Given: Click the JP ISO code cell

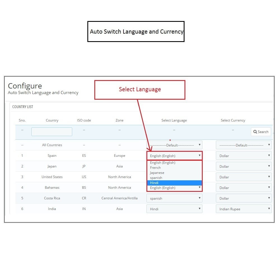Looking at the screenshot, I should (84, 166).
